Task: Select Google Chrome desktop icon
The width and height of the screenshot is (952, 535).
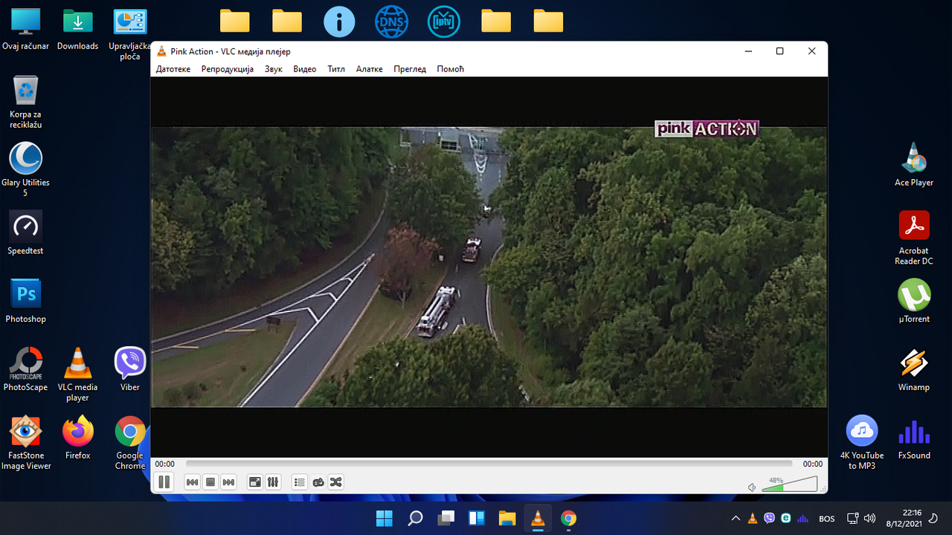Action: point(130,443)
